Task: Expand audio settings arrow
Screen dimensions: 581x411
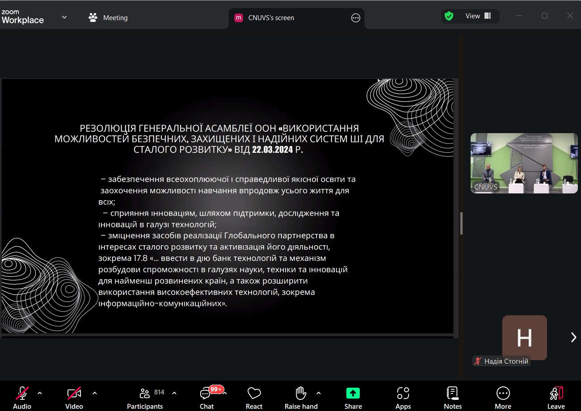Action: pyautogui.click(x=40, y=393)
